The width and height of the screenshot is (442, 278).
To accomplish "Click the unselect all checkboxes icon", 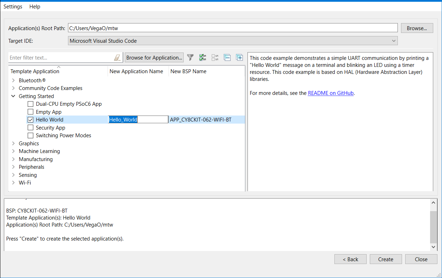I will (215, 57).
